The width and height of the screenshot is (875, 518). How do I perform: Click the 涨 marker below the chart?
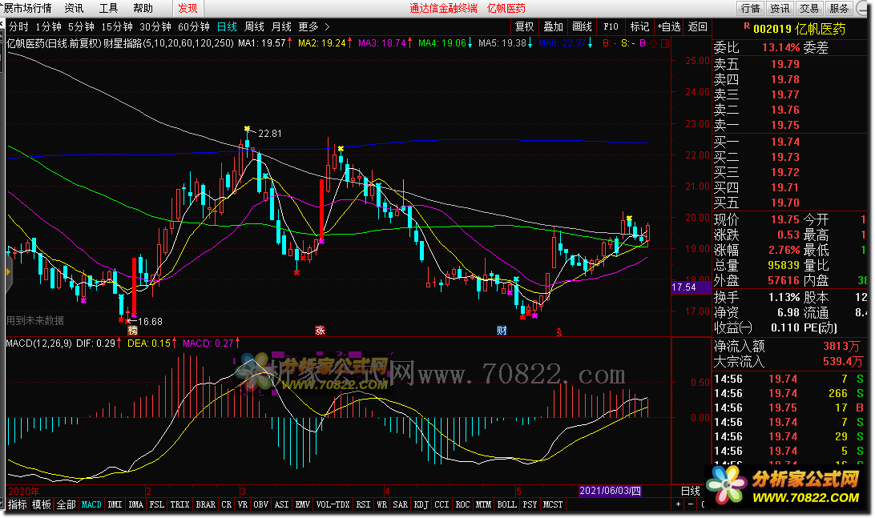pyautogui.click(x=320, y=330)
